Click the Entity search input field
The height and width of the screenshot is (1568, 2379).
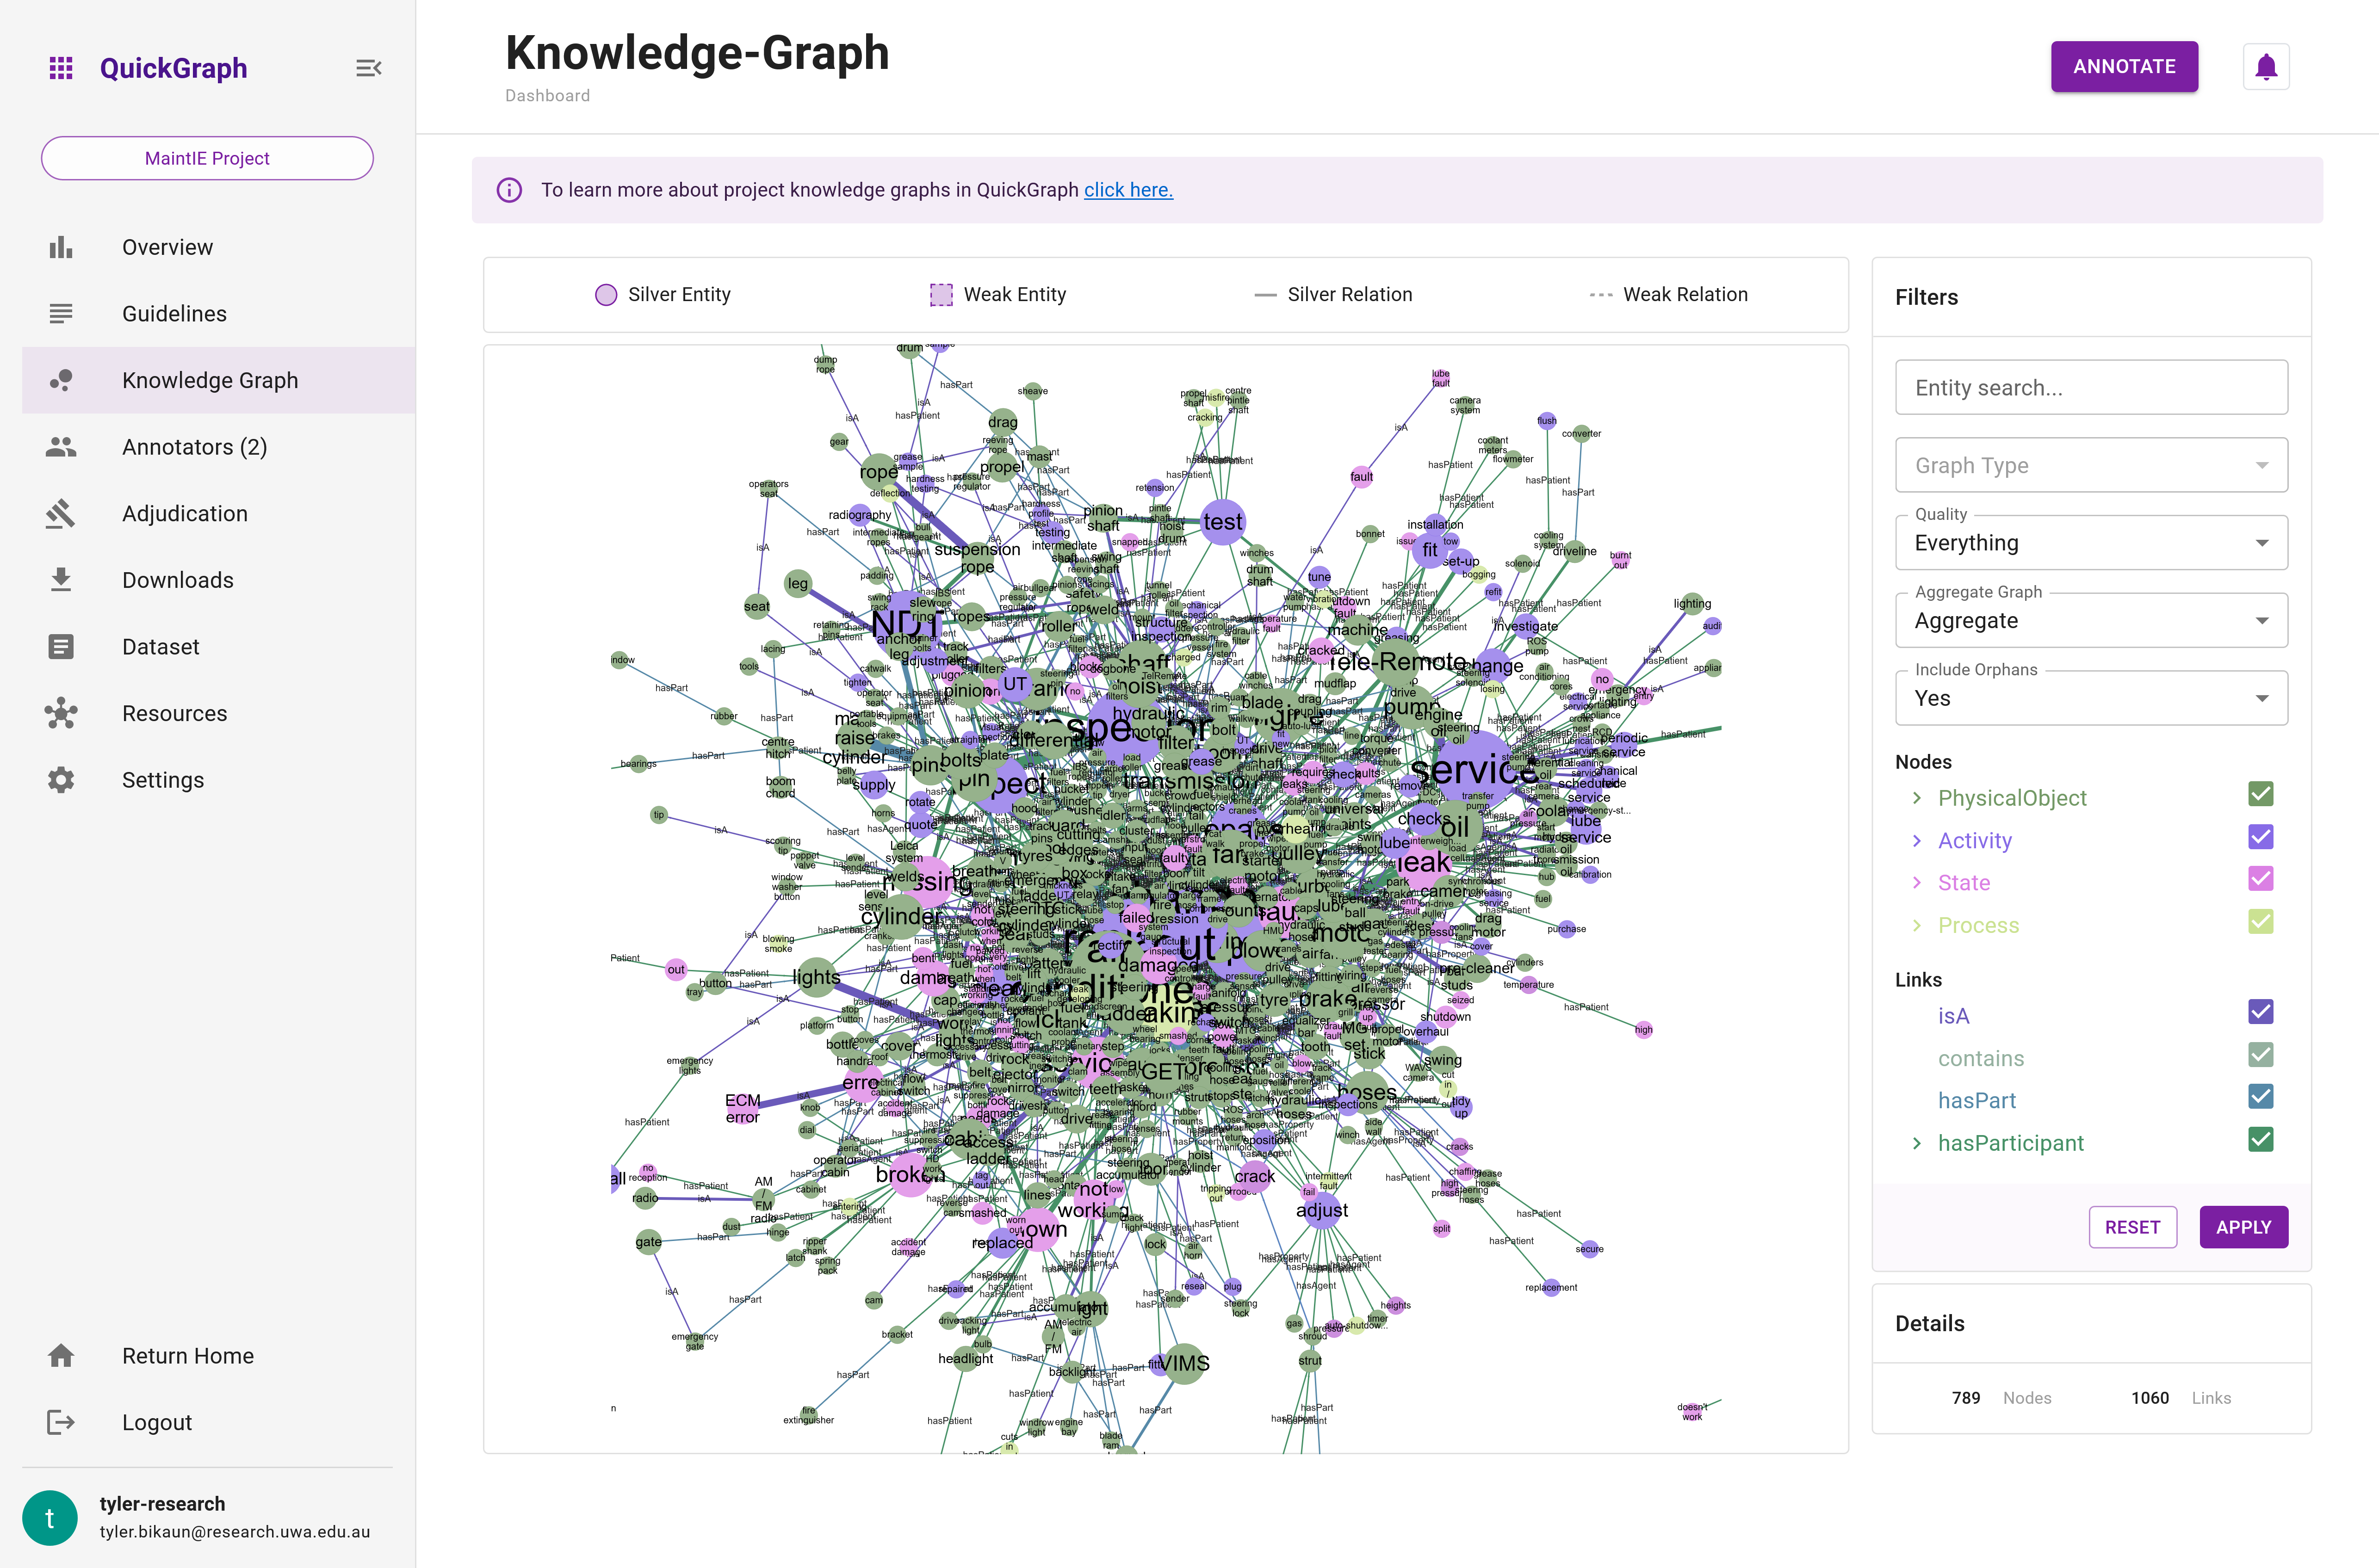(2092, 385)
